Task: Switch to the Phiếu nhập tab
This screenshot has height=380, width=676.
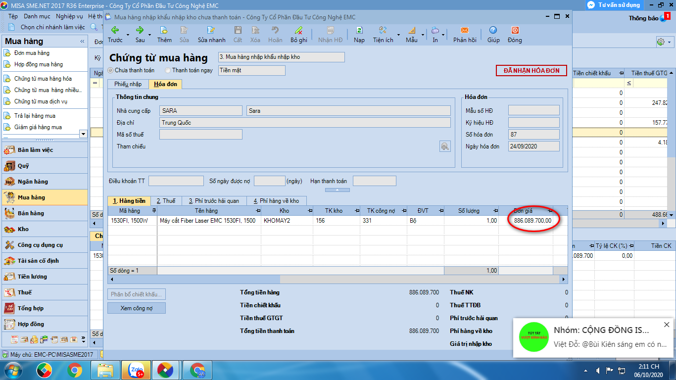Action: pos(128,84)
